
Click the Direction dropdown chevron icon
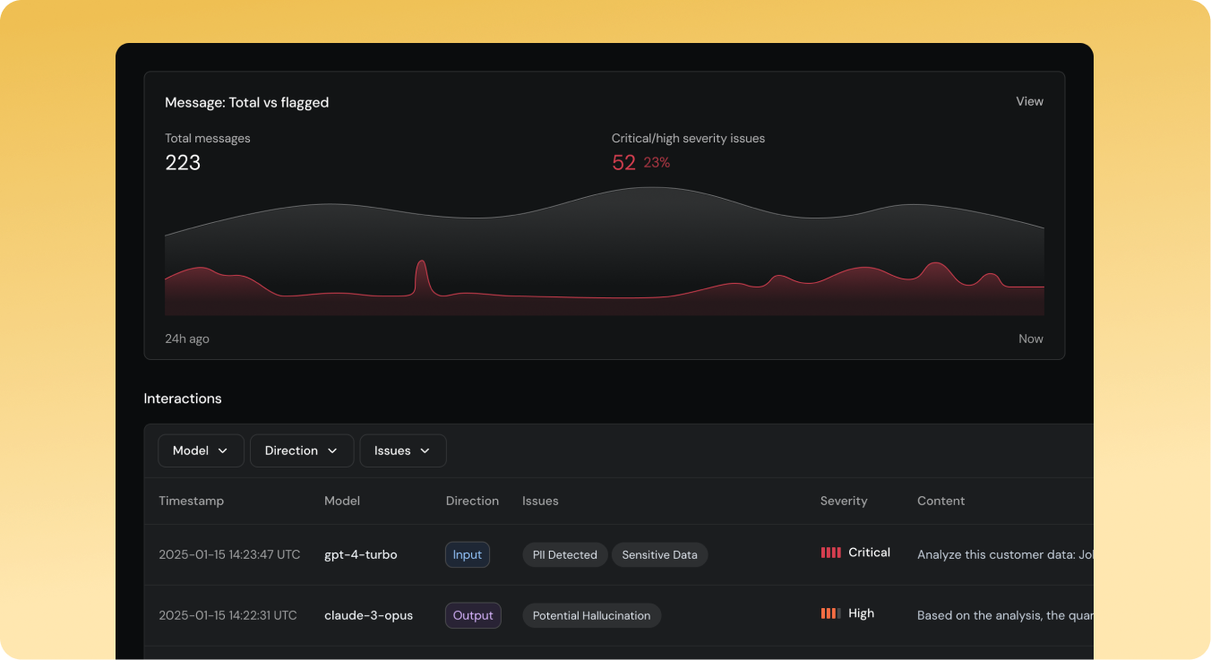coord(333,450)
